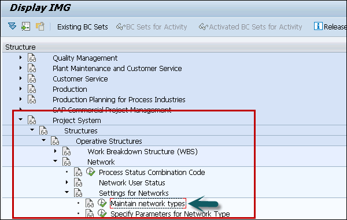Select Production Planning for Process Industries
The image size is (347, 220).
coord(119,100)
